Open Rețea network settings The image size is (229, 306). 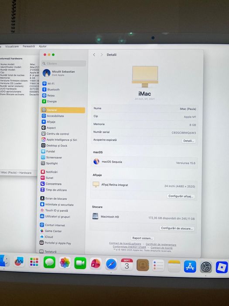point(48,95)
